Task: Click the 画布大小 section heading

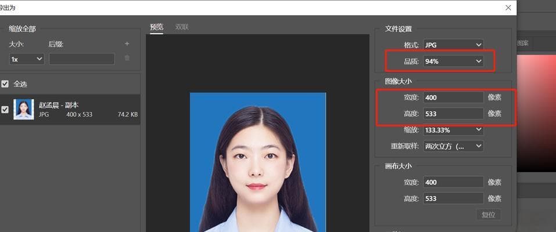Action: click(399, 166)
